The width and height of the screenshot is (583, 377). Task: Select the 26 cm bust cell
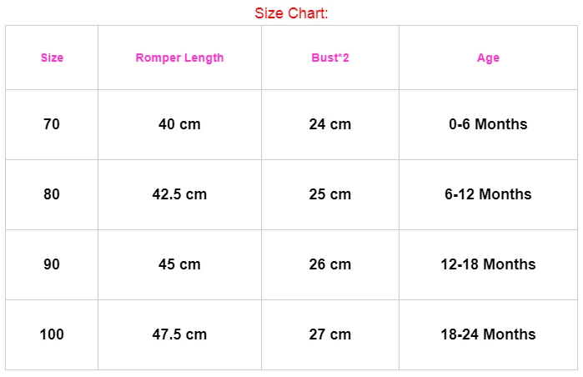330,264
